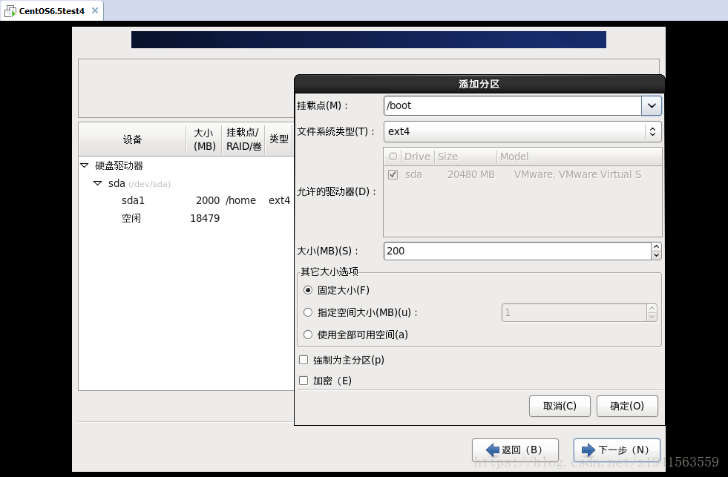Select the fill to specified size (u) radio
The height and width of the screenshot is (477, 728).
308,313
